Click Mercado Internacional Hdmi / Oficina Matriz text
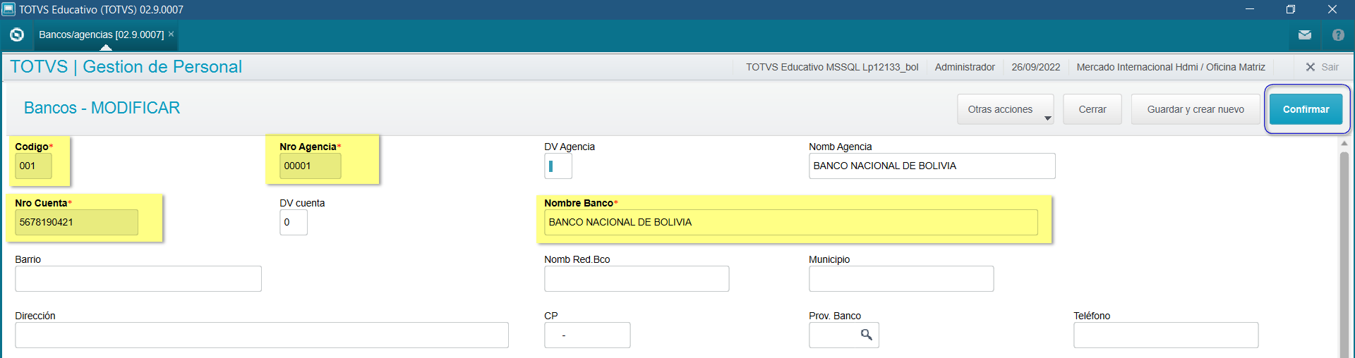The width and height of the screenshot is (1355, 358). 1171,67
